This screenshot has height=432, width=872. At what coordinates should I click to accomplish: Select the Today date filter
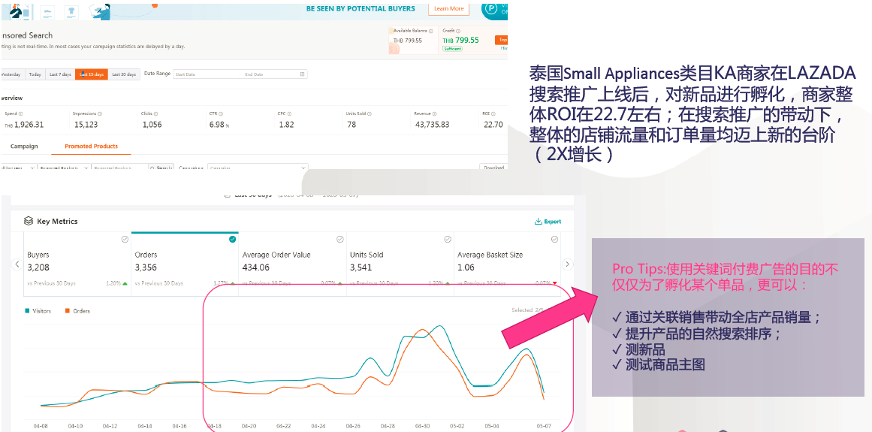point(35,74)
